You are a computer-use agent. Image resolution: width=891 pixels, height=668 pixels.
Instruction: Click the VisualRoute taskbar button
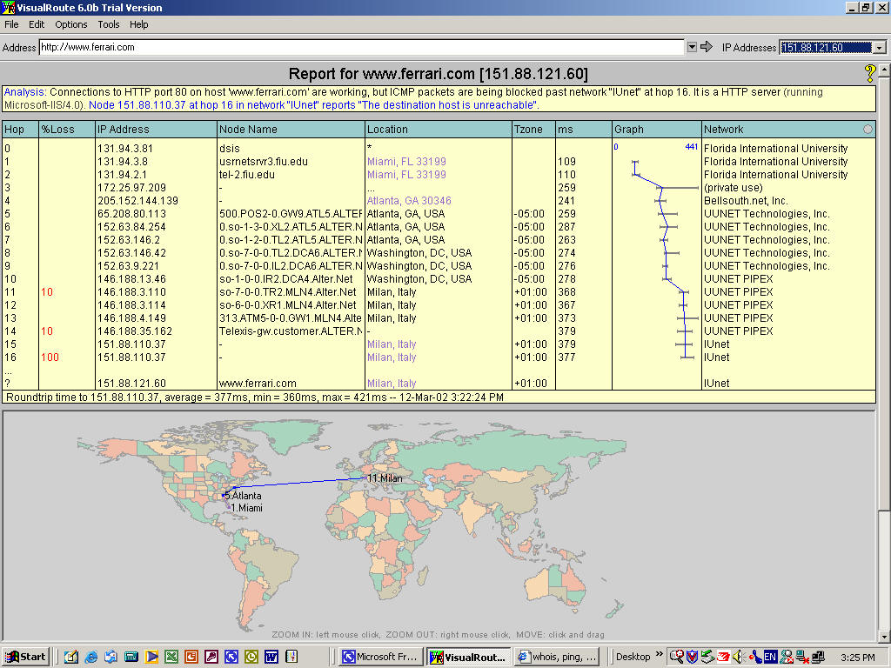point(469,657)
